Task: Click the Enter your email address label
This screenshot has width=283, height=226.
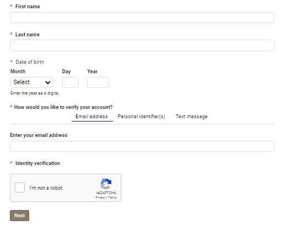Action: [39, 135]
